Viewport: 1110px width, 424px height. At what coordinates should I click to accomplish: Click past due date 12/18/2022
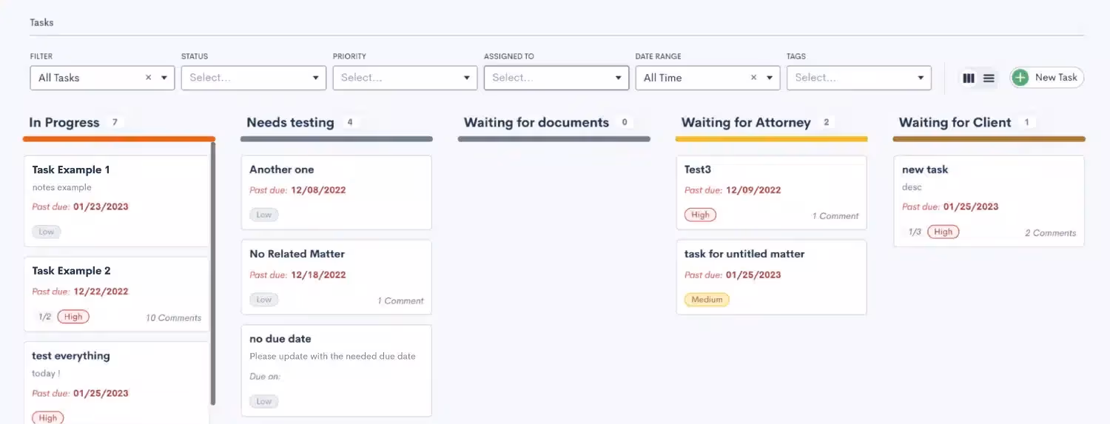click(318, 275)
